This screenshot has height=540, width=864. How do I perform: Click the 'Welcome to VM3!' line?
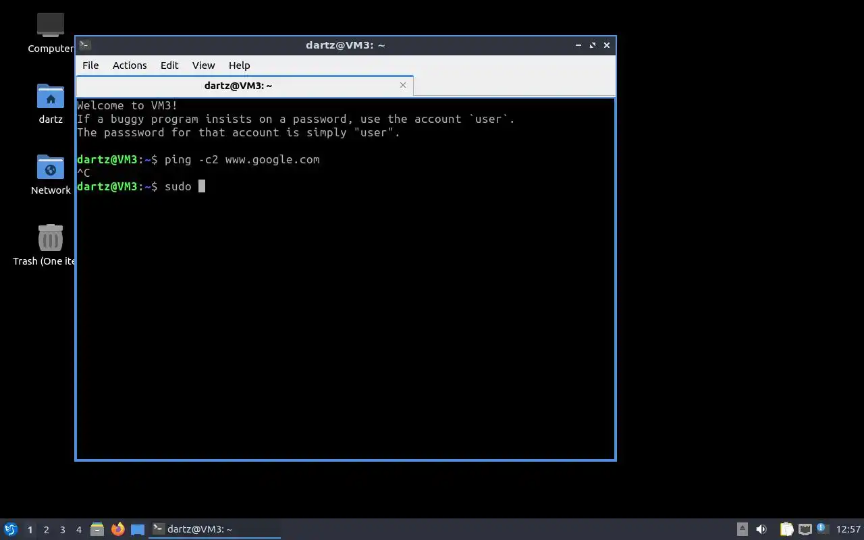coord(128,105)
